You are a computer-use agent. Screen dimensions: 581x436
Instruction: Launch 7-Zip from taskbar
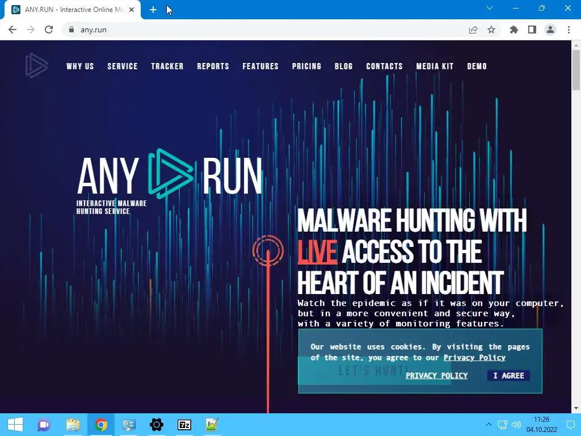tap(184, 425)
